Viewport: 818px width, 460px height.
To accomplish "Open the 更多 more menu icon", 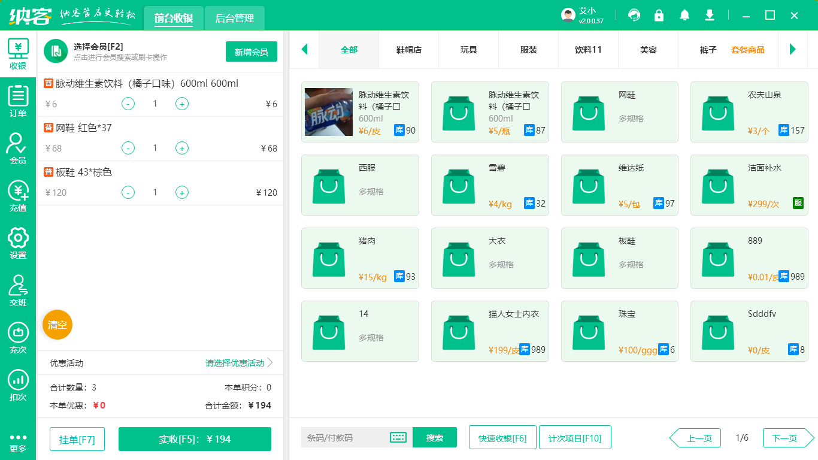I will point(18,443).
